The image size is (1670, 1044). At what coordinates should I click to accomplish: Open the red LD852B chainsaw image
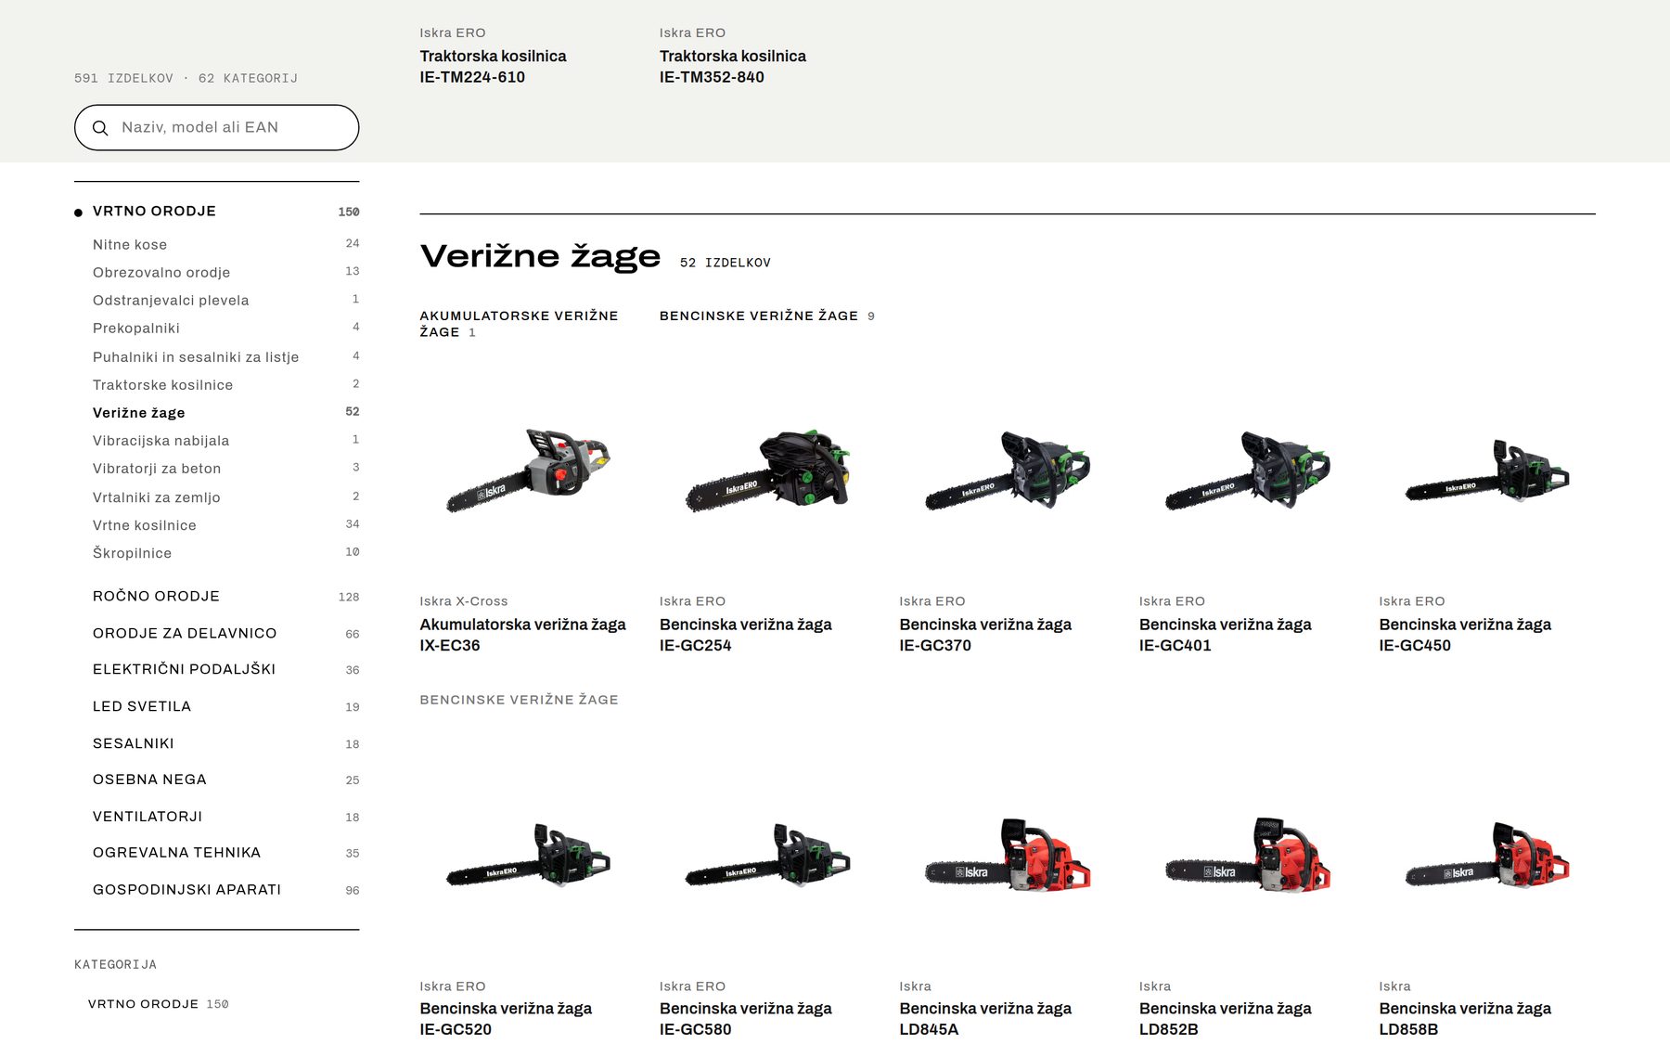point(1248,855)
